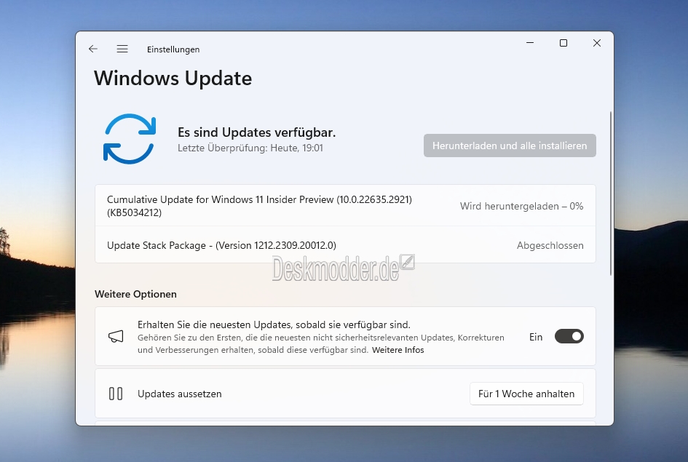Click the 'Weitere Optionen' section heading

tap(135, 294)
